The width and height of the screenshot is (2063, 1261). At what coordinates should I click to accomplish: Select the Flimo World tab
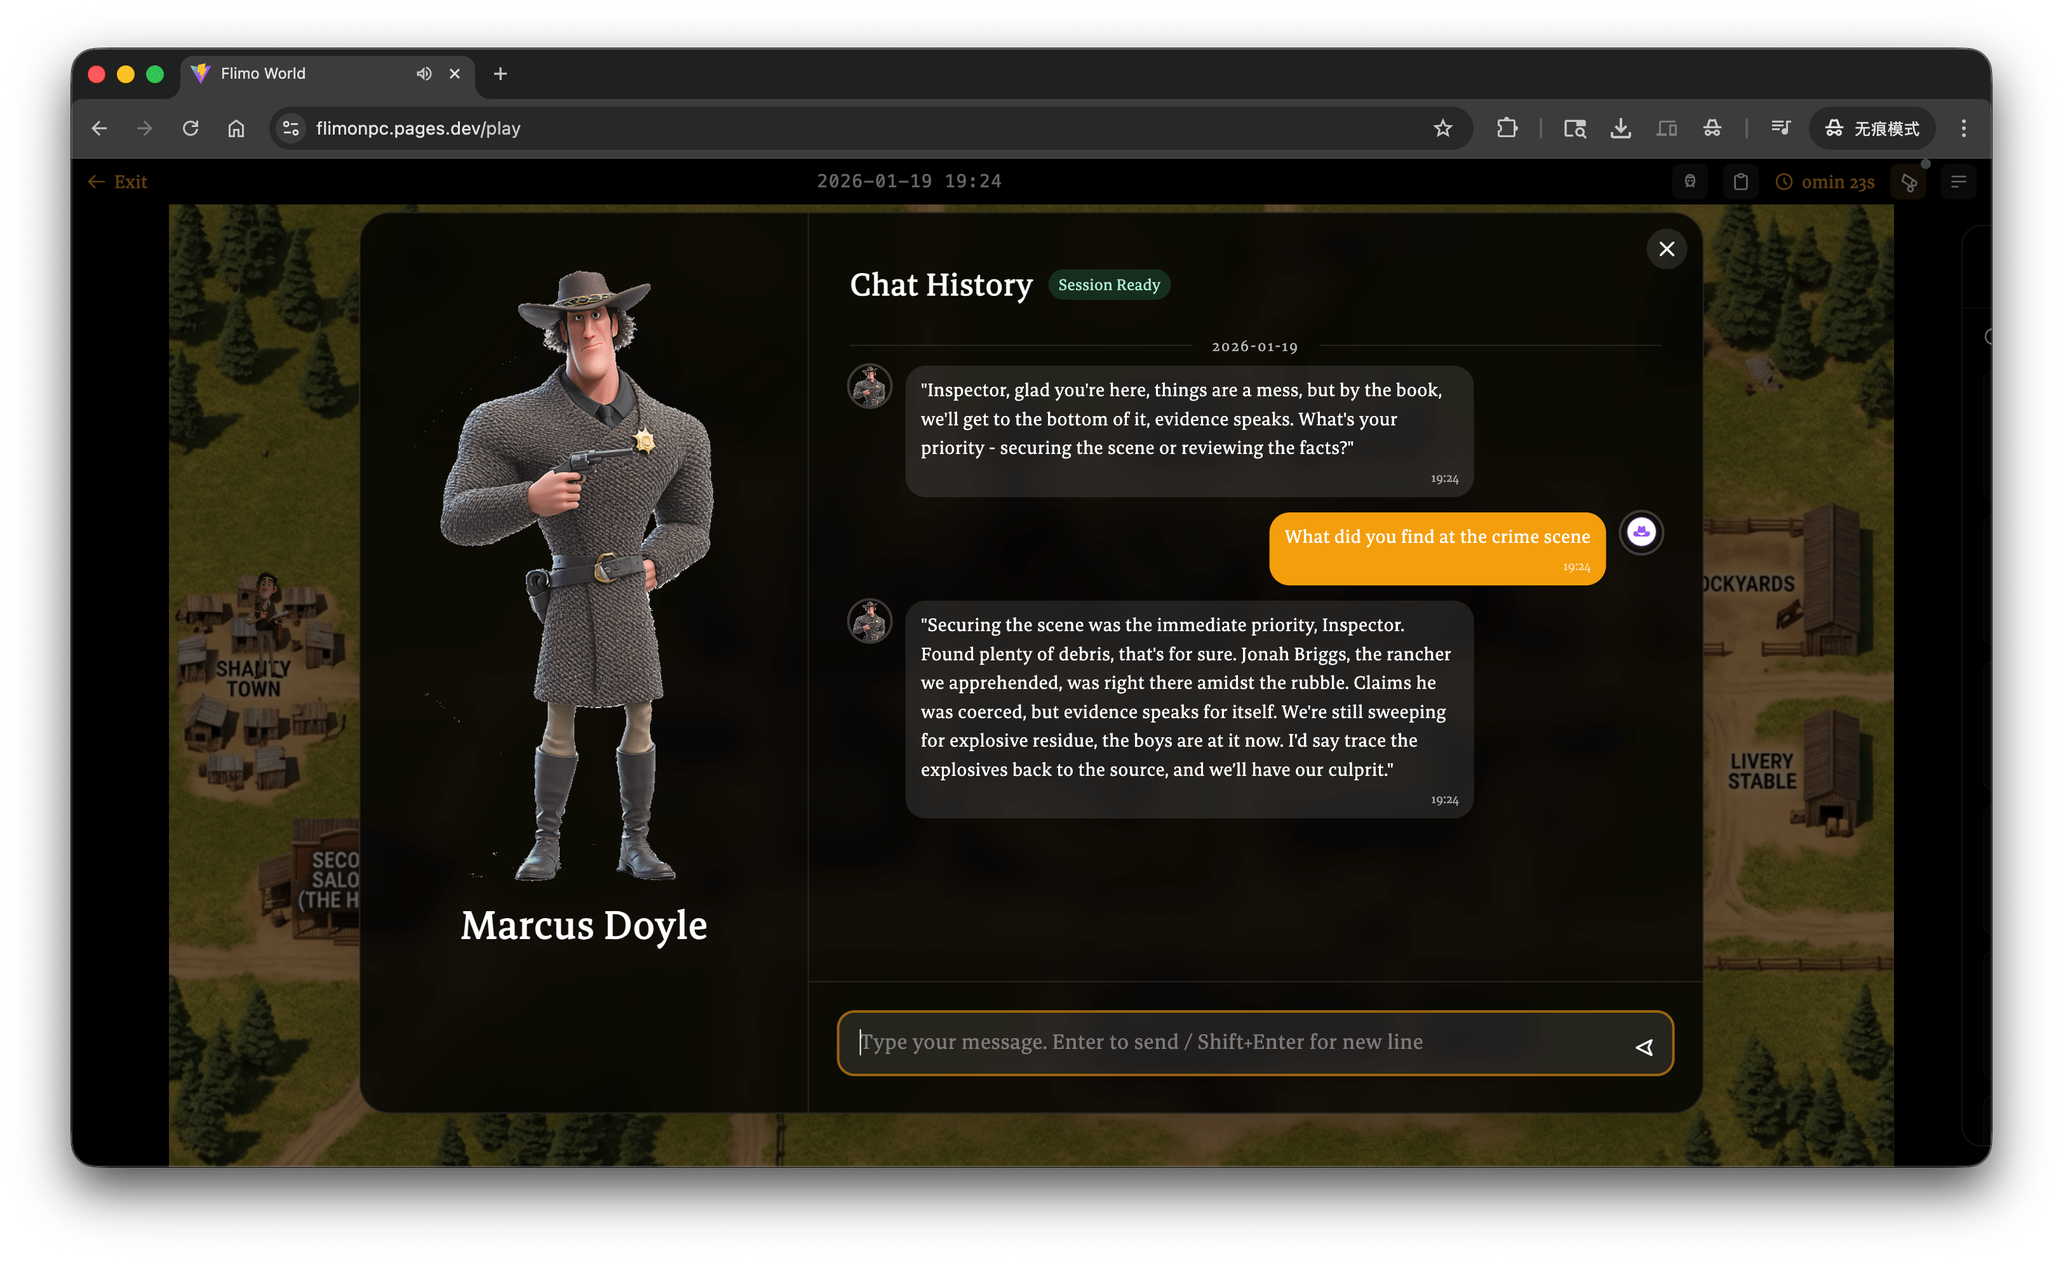[302, 74]
